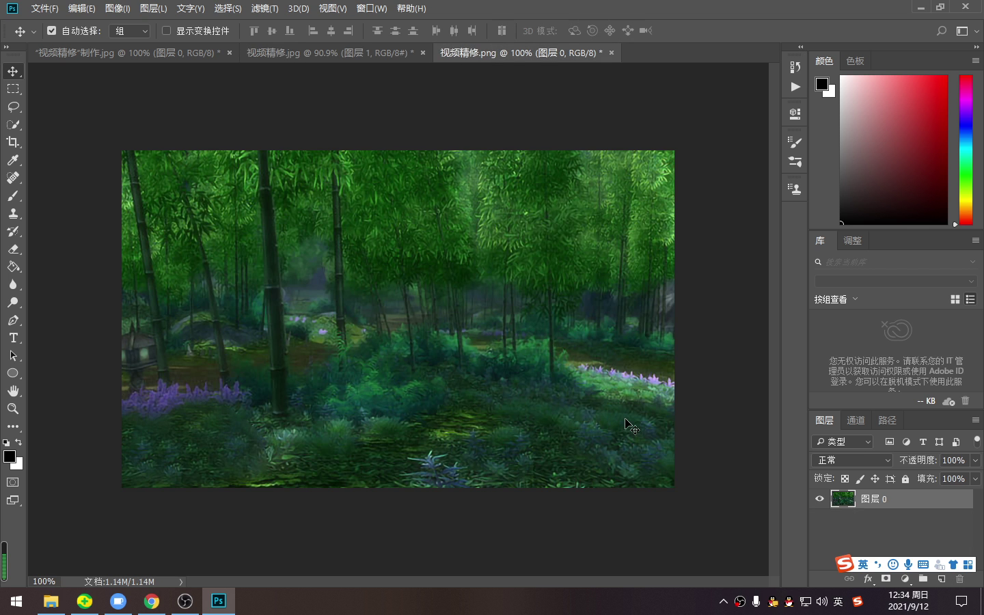The width and height of the screenshot is (984, 615).
Task: Open the Auto-Select 组 dropdown
Action: (130, 31)
